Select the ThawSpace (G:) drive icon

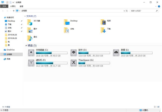point(74,63)
